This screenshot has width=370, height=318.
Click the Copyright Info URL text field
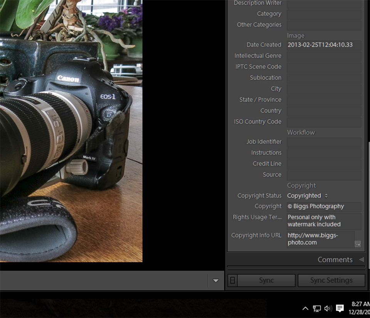coord(320,239)
